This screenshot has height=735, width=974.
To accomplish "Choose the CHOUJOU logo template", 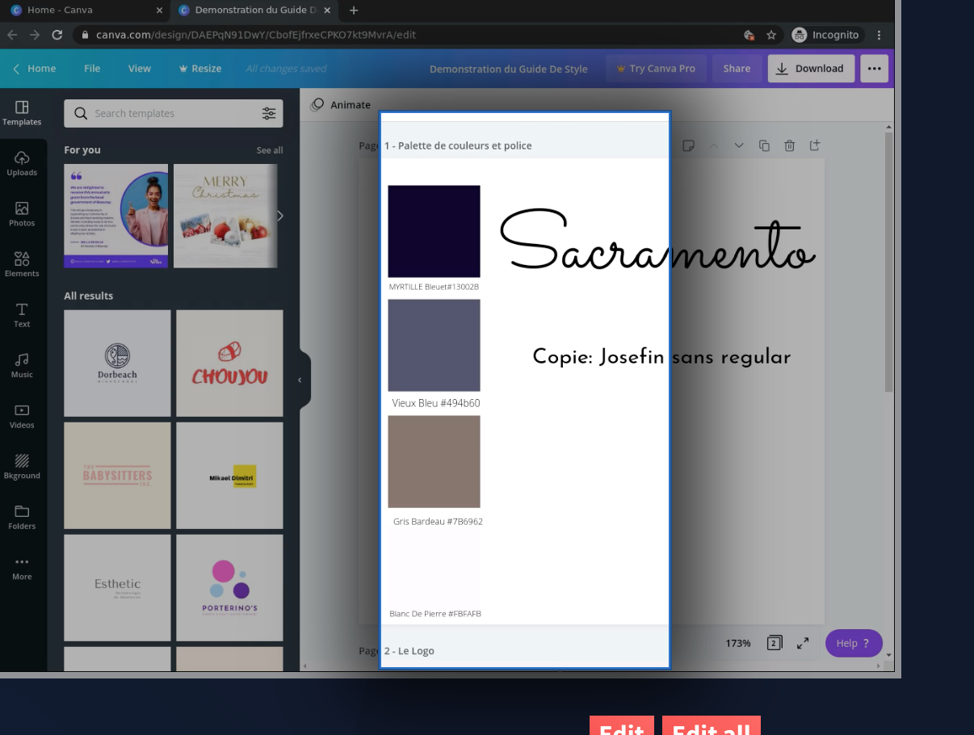I will click(229, 363).
